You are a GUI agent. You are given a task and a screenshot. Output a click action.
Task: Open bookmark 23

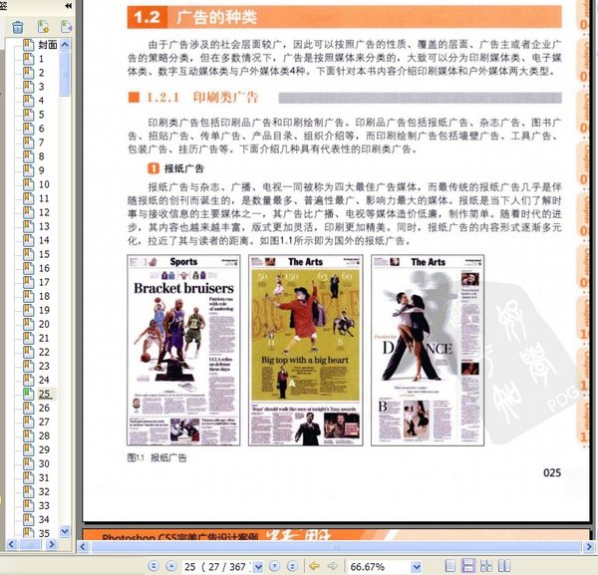[x=44, y=366]
